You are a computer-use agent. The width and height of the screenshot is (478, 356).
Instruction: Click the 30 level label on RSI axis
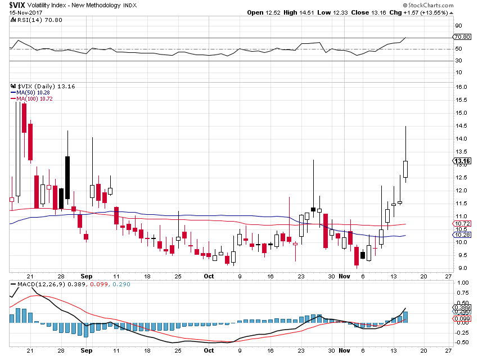point(458,60)
